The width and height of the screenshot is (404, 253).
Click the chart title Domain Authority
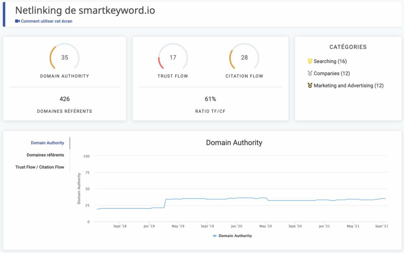pyautogui.click(x=234, y=143)
